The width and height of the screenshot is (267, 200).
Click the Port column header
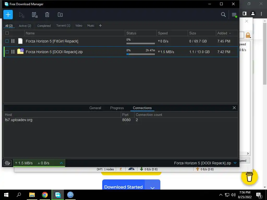tap(128, 115)
